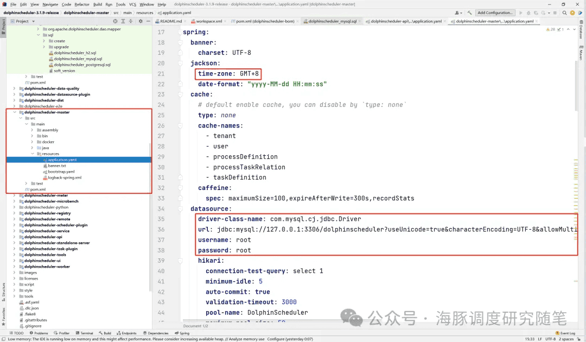Toggle the Favorites tool window
This screenshot has height=342, width=586.
(x=3, y=313)
